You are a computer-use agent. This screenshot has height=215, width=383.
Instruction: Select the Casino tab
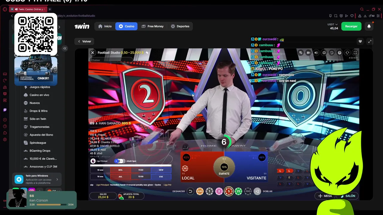point(126,26)
